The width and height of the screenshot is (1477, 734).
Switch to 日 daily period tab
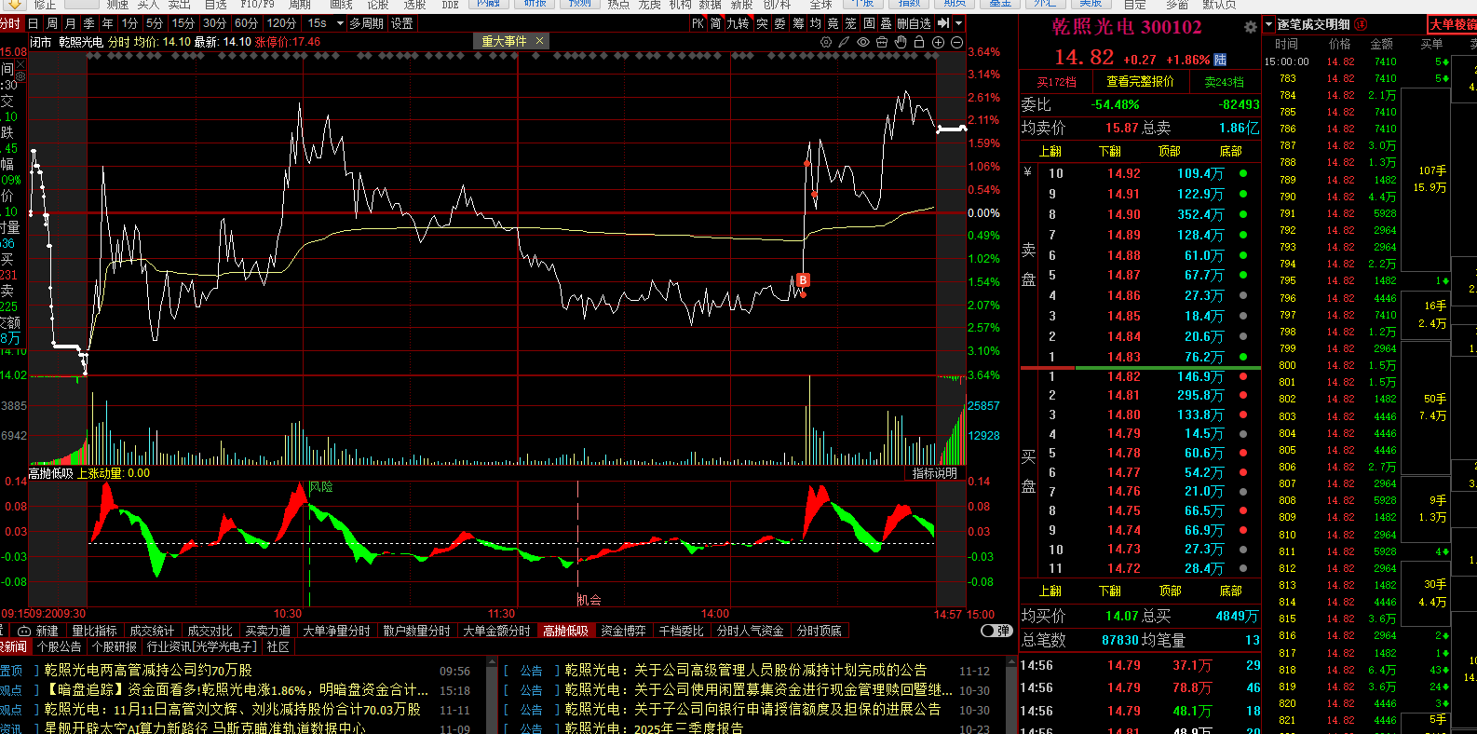tap(34, 23)
